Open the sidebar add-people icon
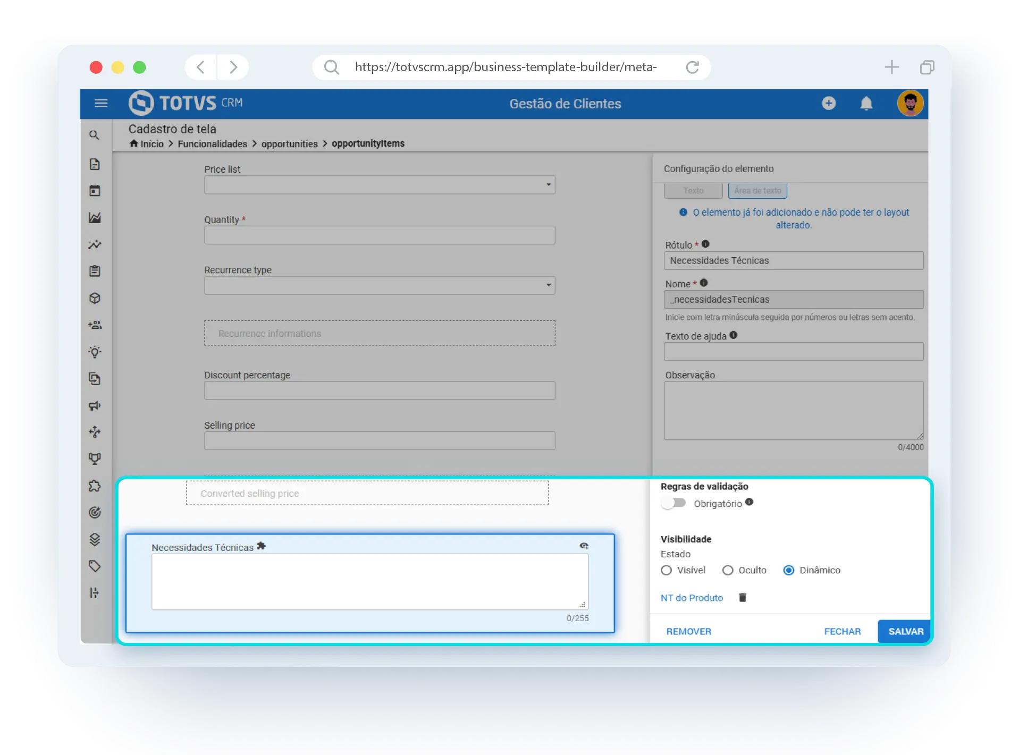1019x755 pixels. click(95, 325)
